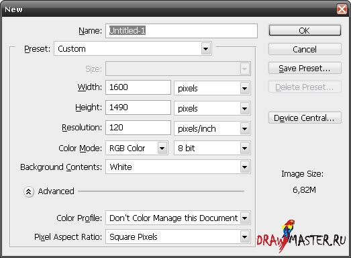Viewport: 351px width, 258px height.
Task: Open the Background Contents dropdown showing White
Action: 178,167
